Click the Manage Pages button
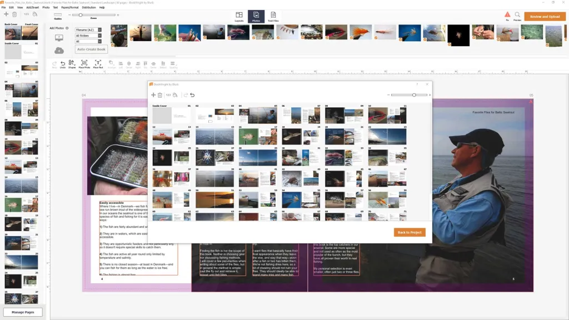Viewport: 569px width, 320px height. [23, 312]
